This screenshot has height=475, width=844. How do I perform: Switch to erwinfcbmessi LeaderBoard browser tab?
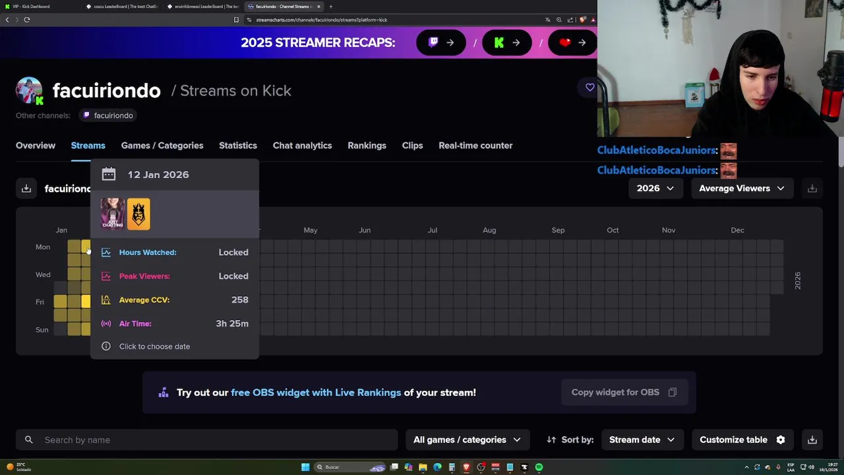click(x=203, y=7)
